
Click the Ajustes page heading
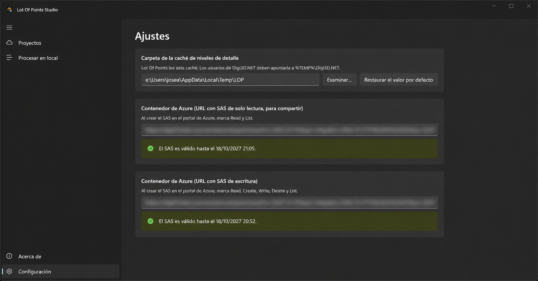coord(152,36)
